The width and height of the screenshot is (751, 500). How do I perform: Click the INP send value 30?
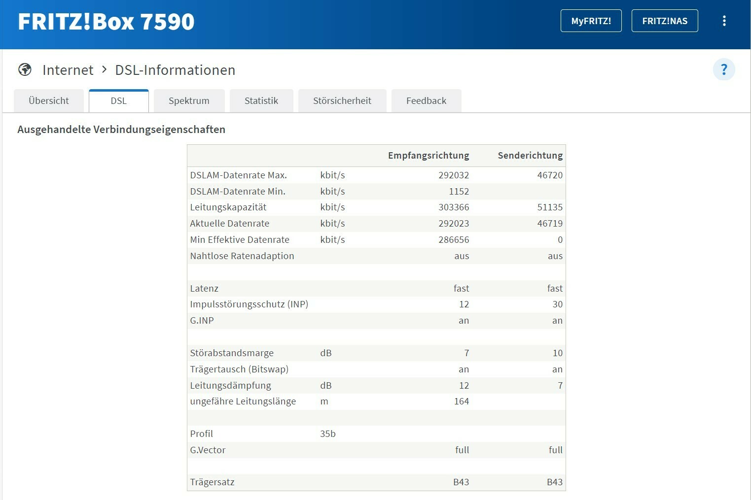(x=557, y=304)
